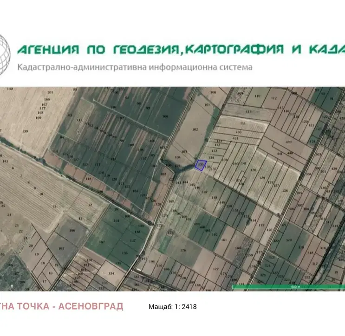Select parcel labeled 24

[x=9, y=214]
